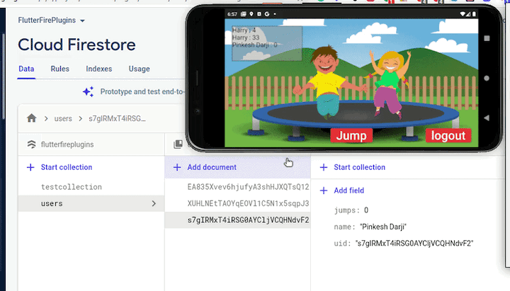The height and width of the screenshot is (291, 510).
Task: Tap the phone status bar Google G icon
Action: click(x=267, y=14)
